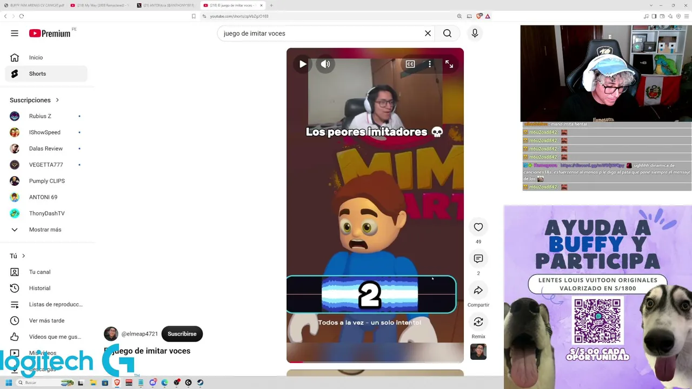This screenshot has height=389, width=692.
Task: Open Tu canal in the sidebar
Action: (x=46, y=272)
